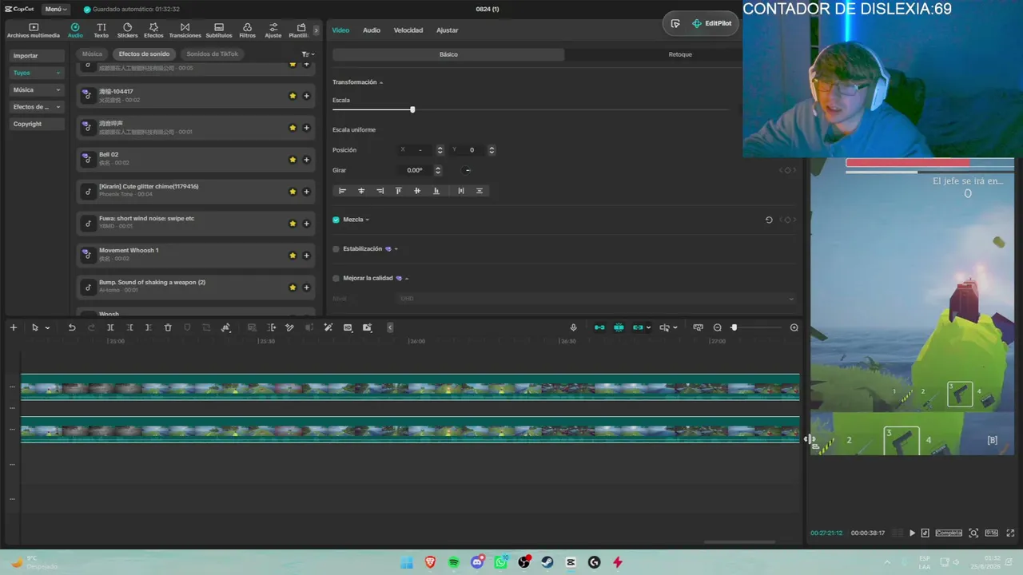Click the align top icon in Transformación
This screenshot has height=575, width=1023.
[398, 191]
